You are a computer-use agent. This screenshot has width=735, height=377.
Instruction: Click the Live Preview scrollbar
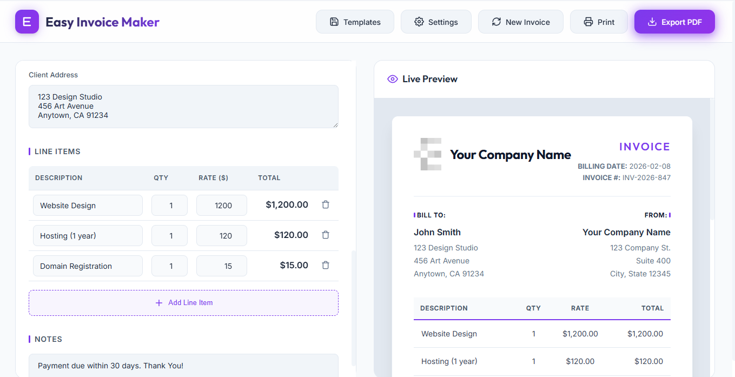[712, 160]
